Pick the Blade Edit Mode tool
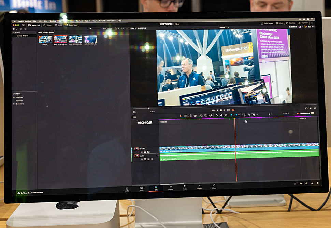The height and width of the screenshot is (228, 331). coord(195,116)
